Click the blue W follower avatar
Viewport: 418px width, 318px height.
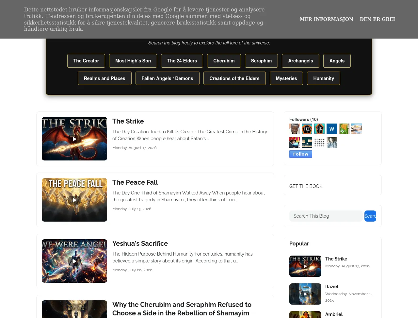pyautogui.click(x=332, y=129)
